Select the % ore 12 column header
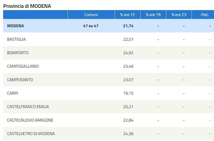 pyautogui.click(x=127, y=15)
